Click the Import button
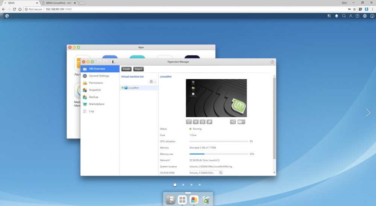The height and width of the screenshot is (206, 376). [138, 69]
